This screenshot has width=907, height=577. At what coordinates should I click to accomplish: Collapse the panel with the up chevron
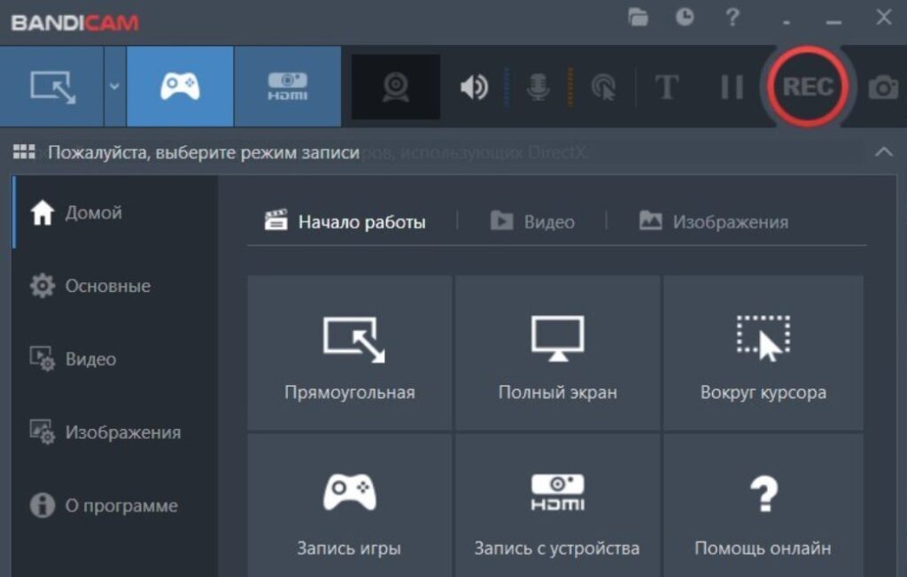click(883, 152)
